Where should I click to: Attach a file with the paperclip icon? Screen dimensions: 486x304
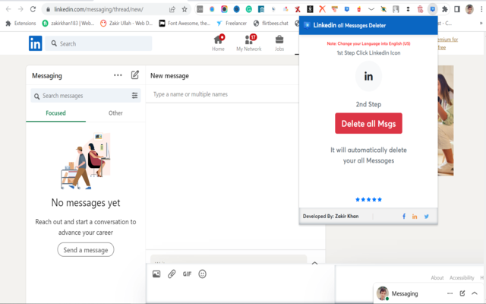click(172, 274)
